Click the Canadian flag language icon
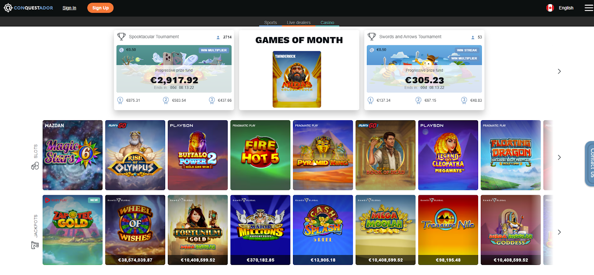This screenshot has height=275, width=594. click(x=550, y=8)
